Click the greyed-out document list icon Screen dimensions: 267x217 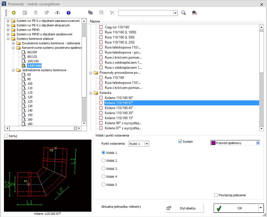pos(36,13)
